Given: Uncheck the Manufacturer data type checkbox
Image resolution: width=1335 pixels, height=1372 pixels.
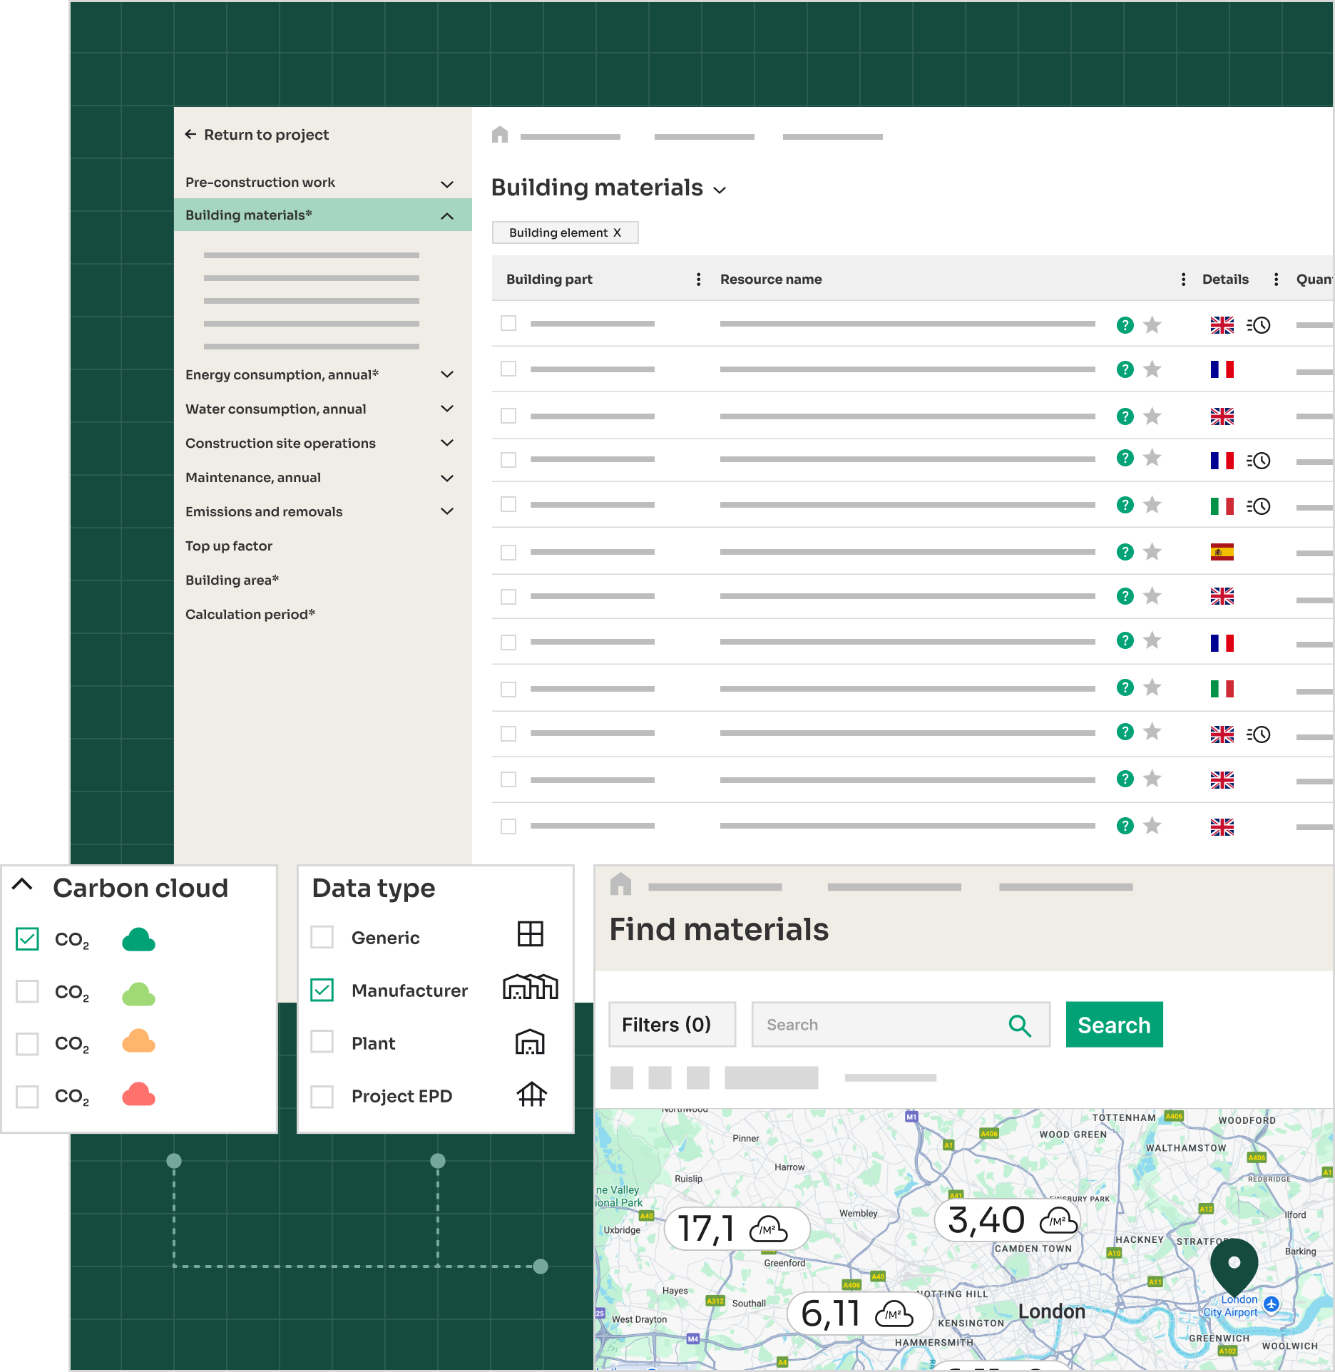Looking at the screenshot, I should (x=322, y=990).
